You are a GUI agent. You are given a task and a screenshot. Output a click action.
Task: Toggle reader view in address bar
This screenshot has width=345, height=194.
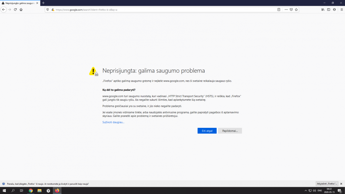279,10
